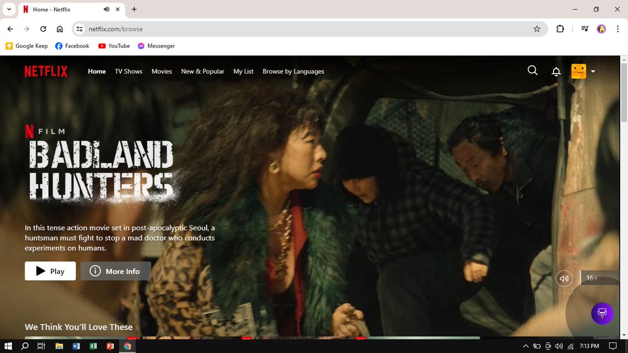Go to Home in Netflix nav
This screenshot has width=628, height=353.
tap(97, 72)
